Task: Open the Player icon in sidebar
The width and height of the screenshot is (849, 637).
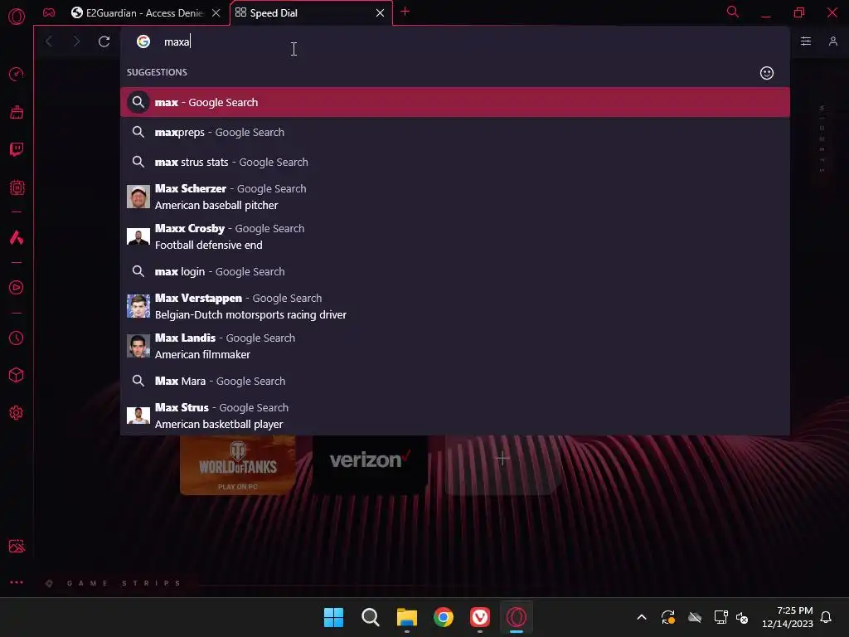Action: coord(17,288)
